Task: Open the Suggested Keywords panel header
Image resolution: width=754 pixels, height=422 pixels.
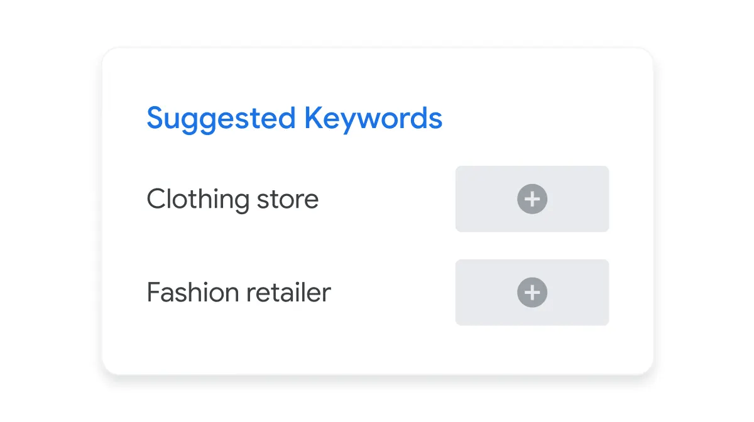Action: [294, 118]
